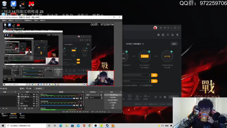
Task: Select the webcam source in the OBS preview
Action: point(101,78)
